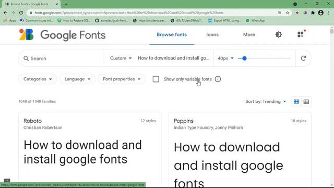Open the Apps bookmark shortcut

(10, 20)
